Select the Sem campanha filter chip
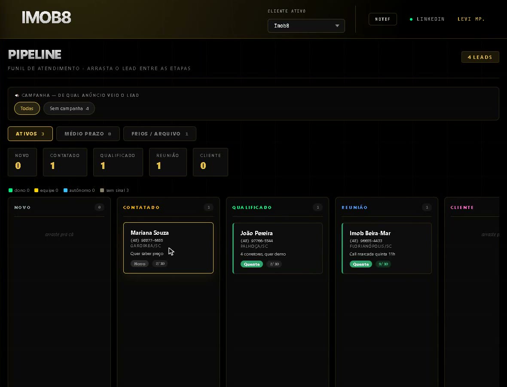 coord(69,108)
